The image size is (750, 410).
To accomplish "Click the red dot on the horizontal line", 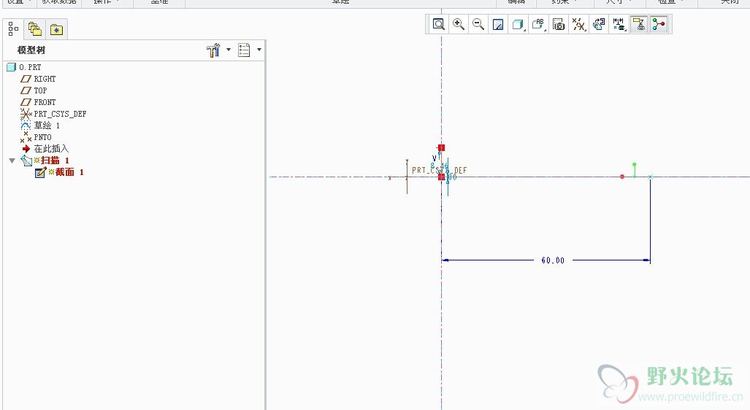I will 621,177.
